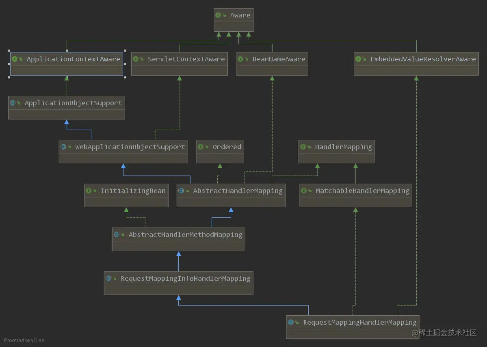The image size is (487, 347).
Task: Click the public visibility icon beside BeanNameAware
Action: [x=247, y=59]
